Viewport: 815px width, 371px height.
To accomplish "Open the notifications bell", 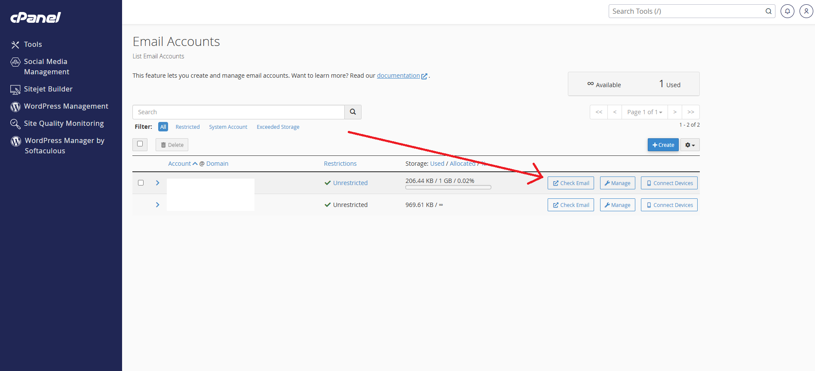I will click(787, 11).
